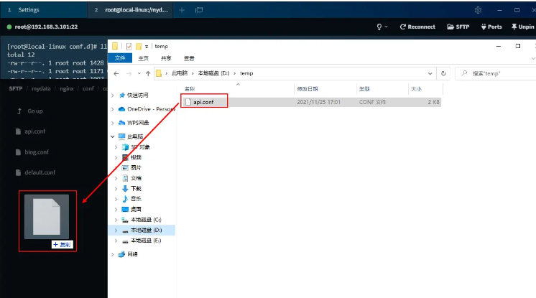Screen dimensions: 536x298
Task: Click conf in the SFTP breadcrumb
Action: [x=88, y=88]
